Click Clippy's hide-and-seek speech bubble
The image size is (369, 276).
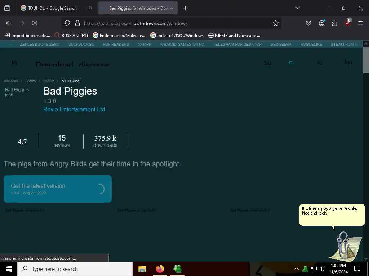pyautogui.click(x=332, y=215)
